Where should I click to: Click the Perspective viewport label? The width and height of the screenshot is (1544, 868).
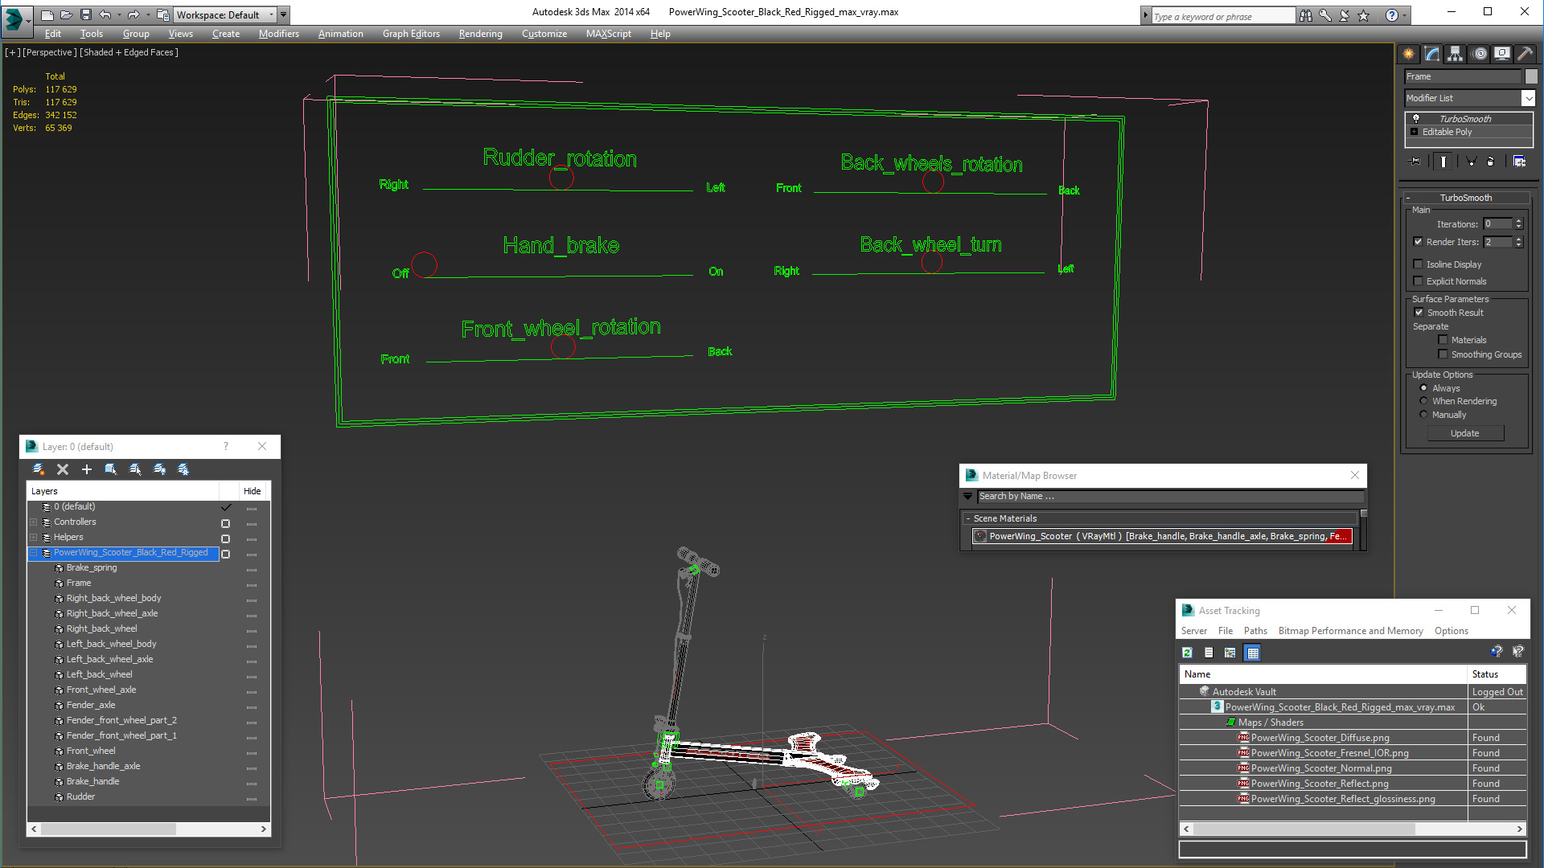50,52
